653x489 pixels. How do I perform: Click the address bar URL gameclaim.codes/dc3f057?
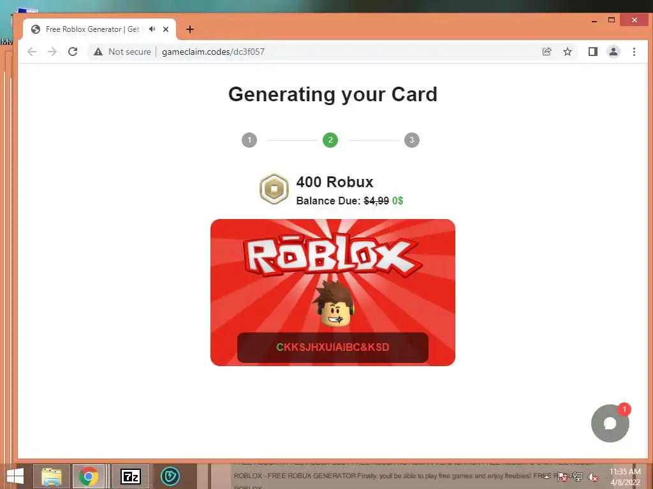click(213, 52)
